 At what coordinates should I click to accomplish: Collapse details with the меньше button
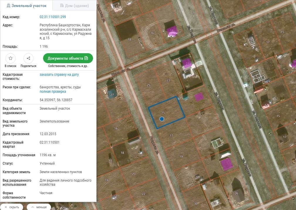coord(39,207)
